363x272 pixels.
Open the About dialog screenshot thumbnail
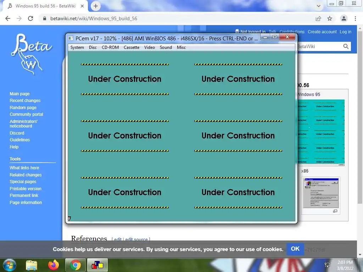pos(320,193)
